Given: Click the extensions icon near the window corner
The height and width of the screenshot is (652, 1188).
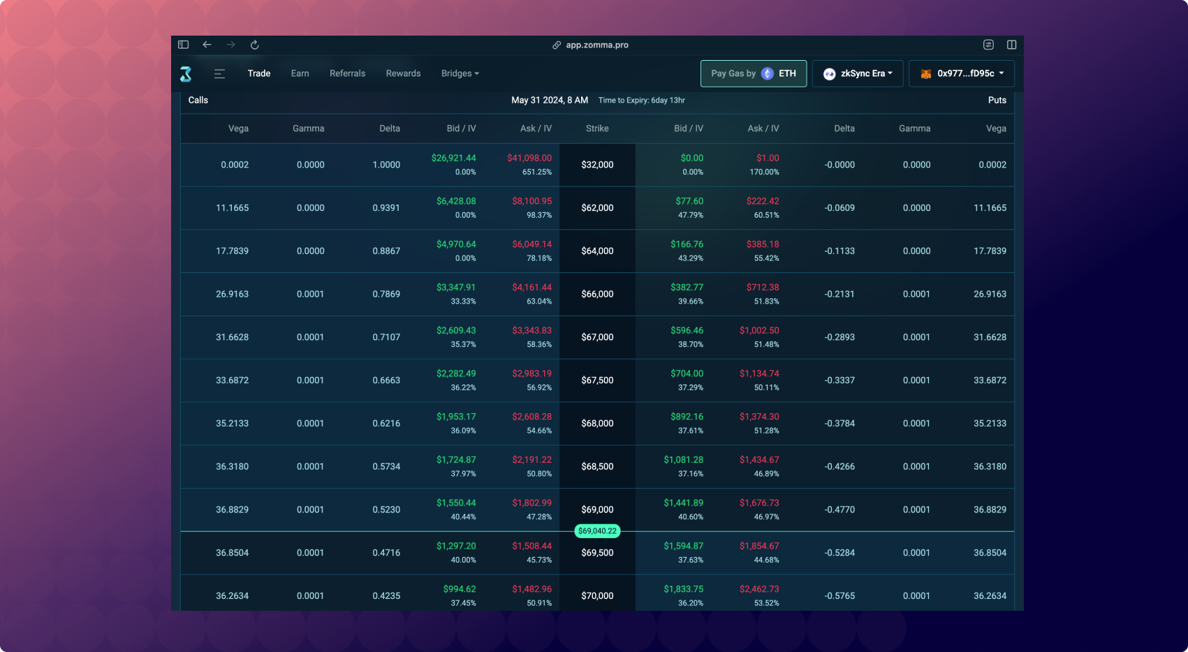Looking at the screenshot, I should point(988,45).
